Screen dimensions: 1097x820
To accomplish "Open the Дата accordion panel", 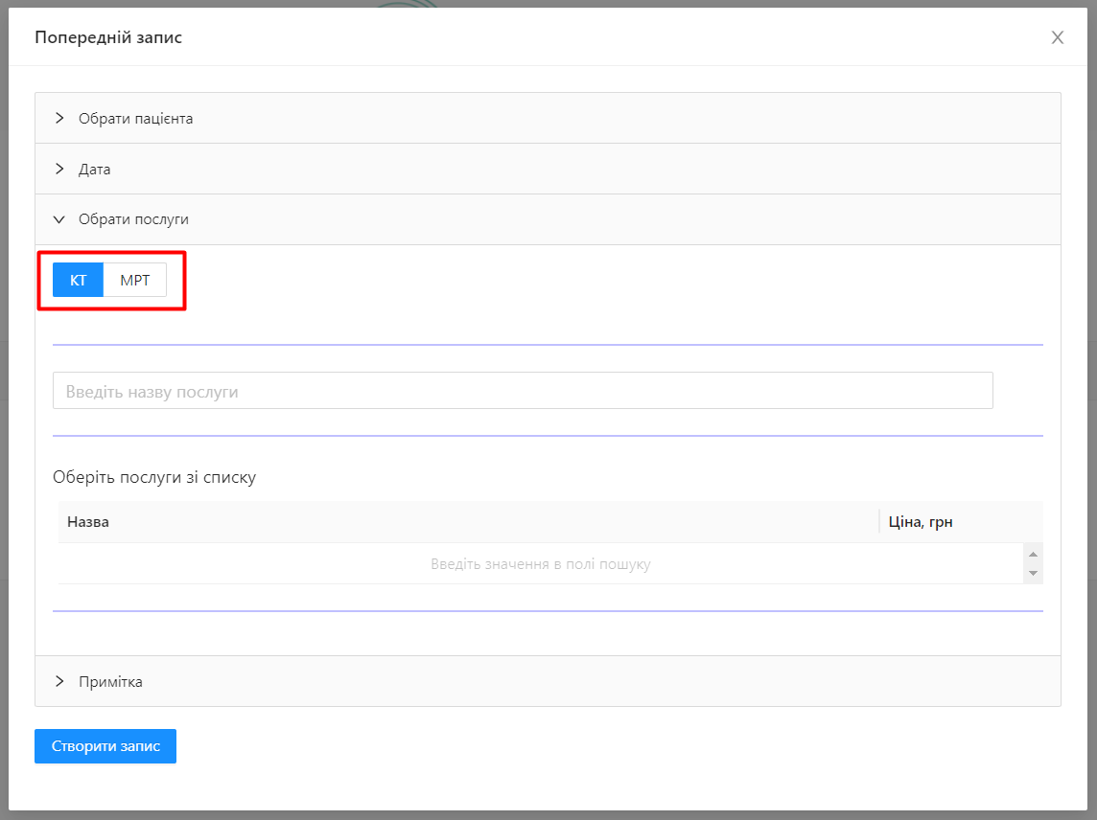I will [x=95, y=170].
